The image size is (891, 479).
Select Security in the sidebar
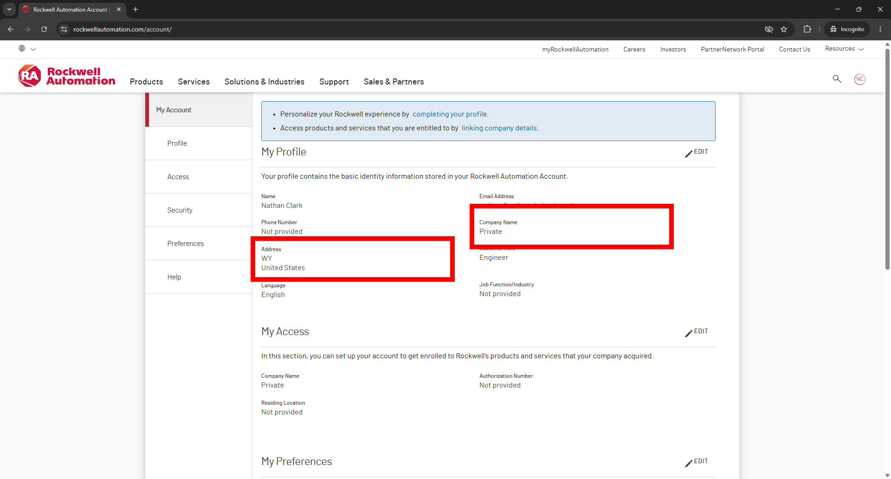[x=199, y=210]
